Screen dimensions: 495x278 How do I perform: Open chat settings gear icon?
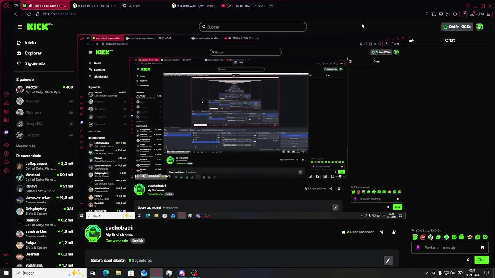pyautogui.click(x=468, y=260)
